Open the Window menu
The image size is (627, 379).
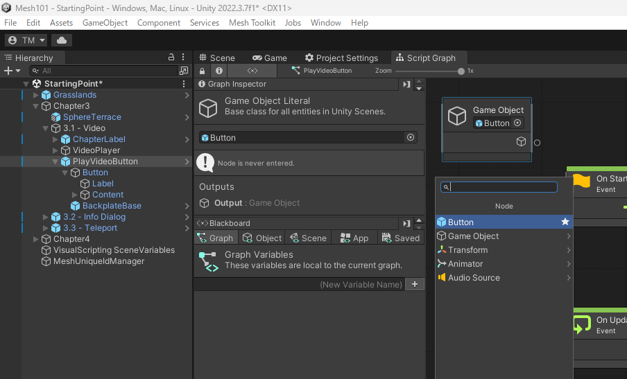325,23
